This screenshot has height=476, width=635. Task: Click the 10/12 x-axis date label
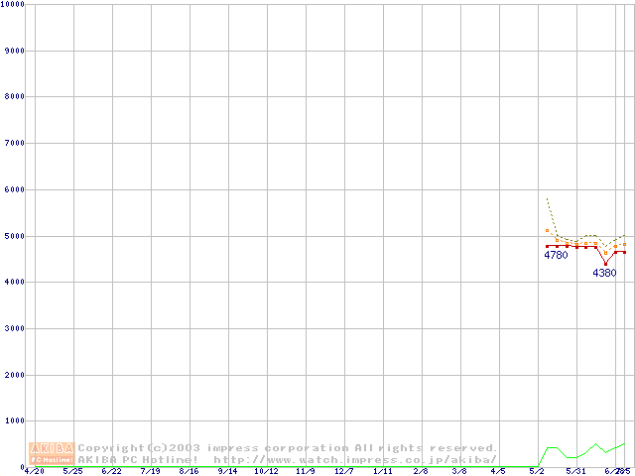[267, 471]
